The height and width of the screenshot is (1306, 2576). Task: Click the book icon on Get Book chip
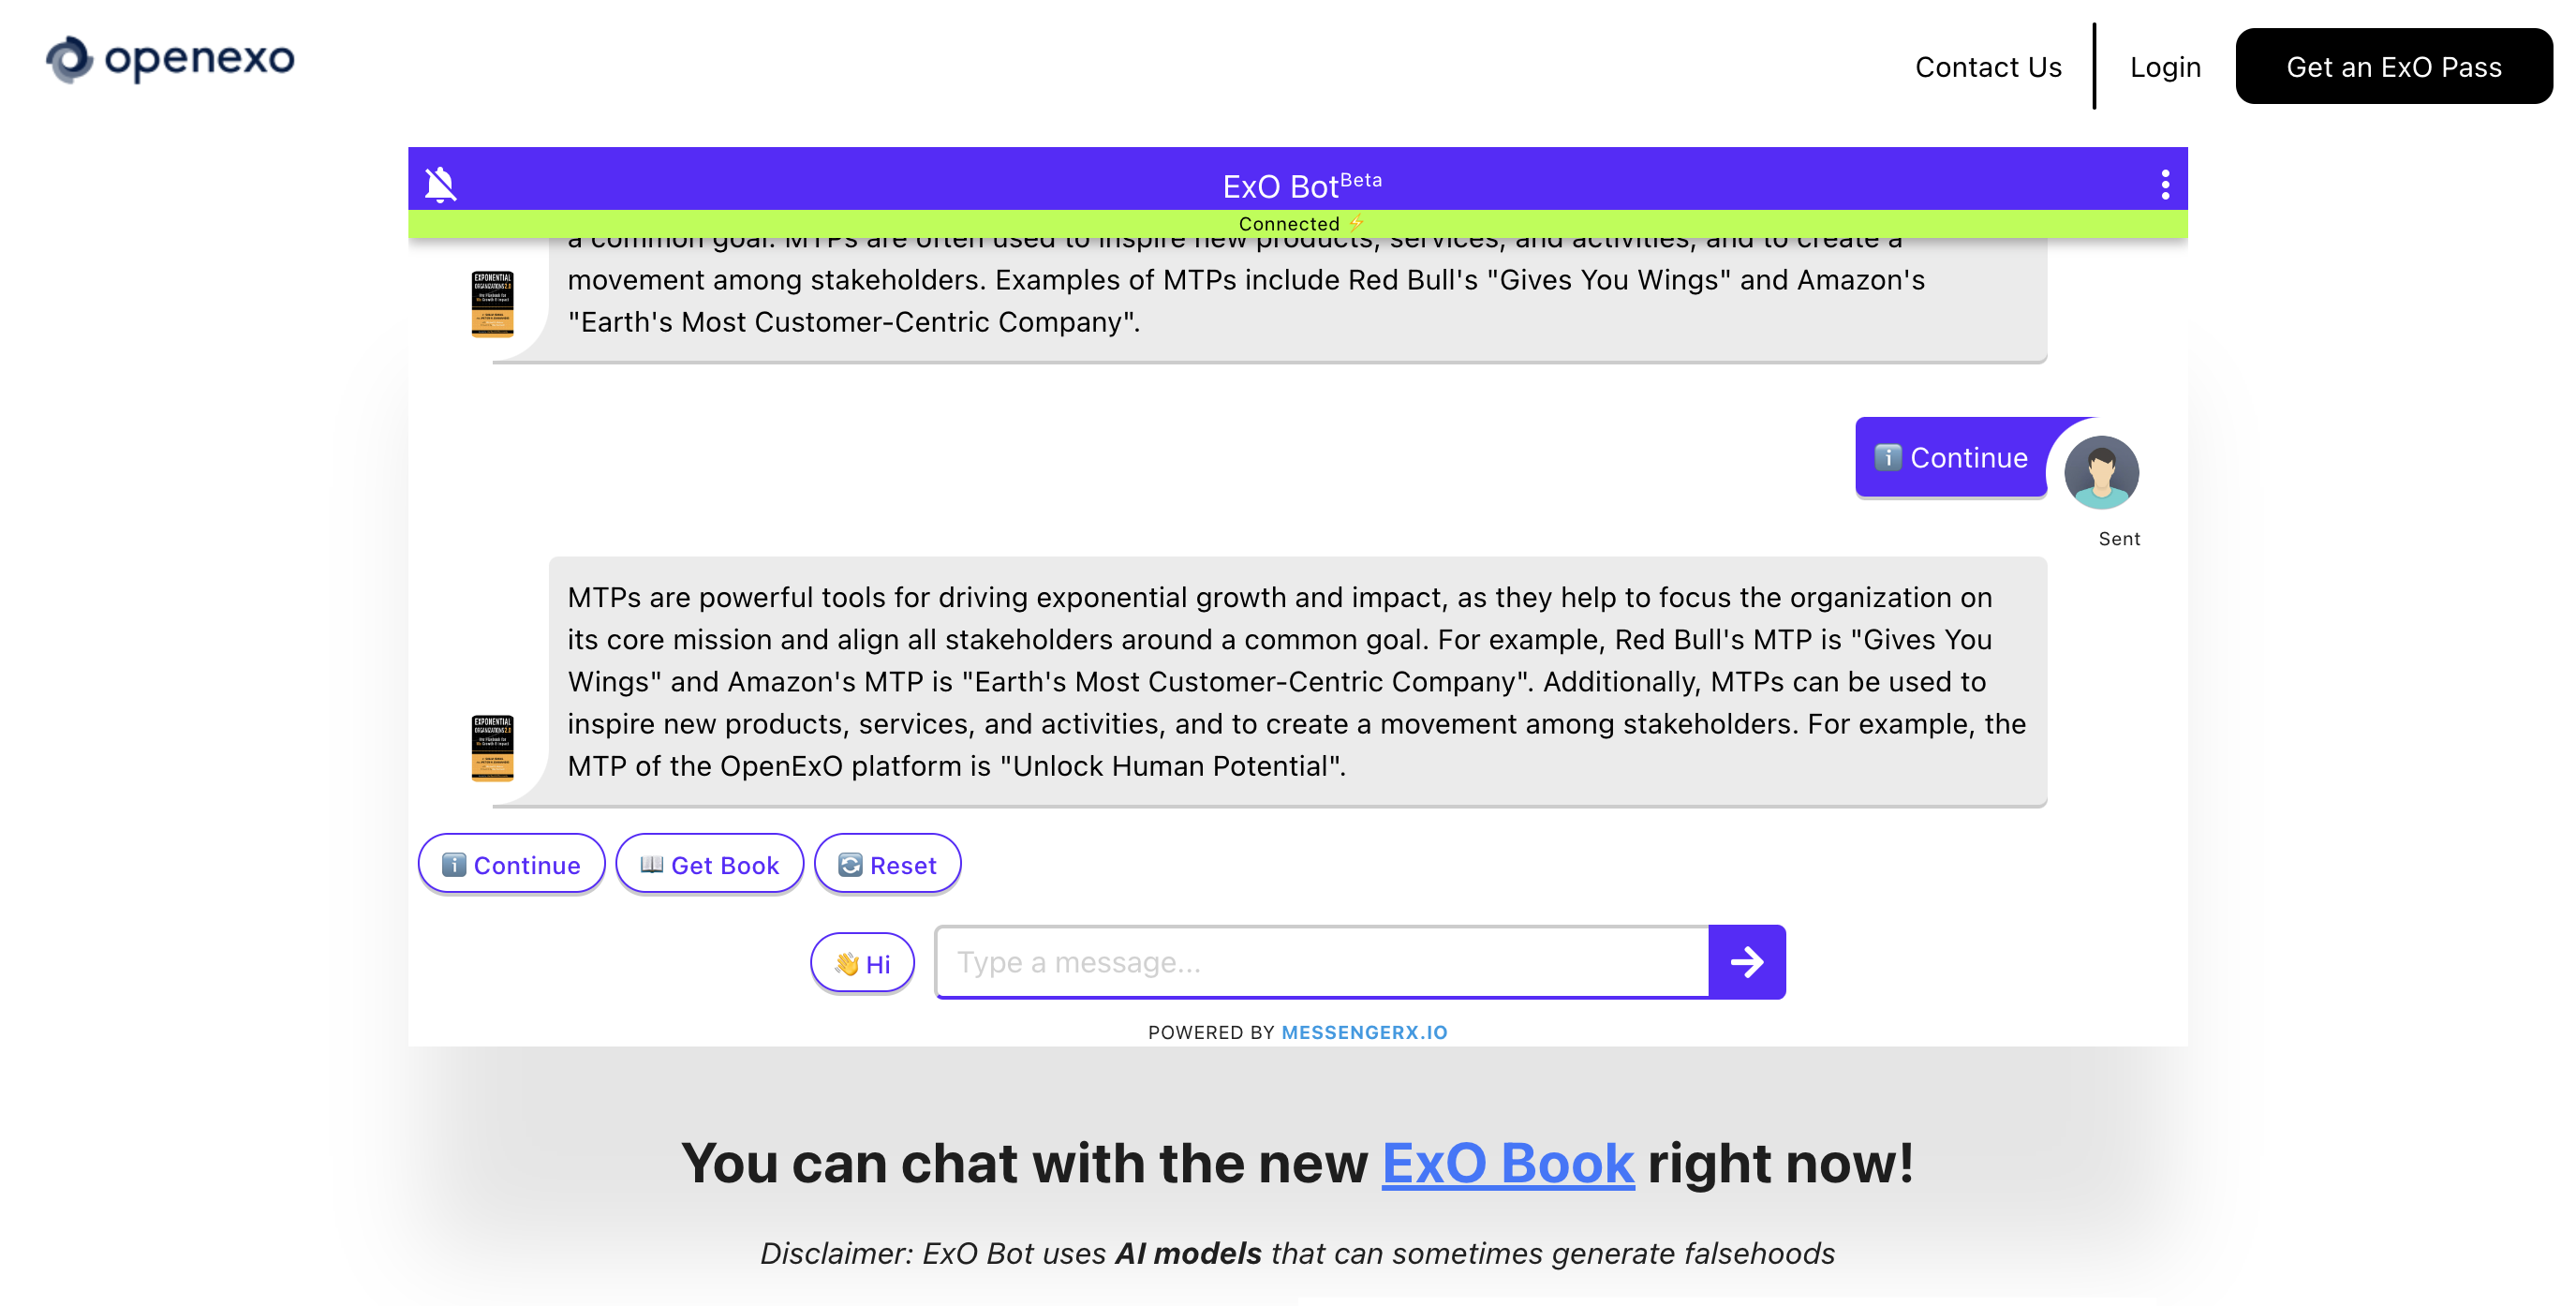coord(652,864)
